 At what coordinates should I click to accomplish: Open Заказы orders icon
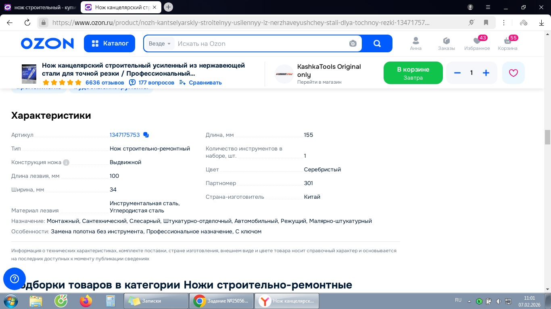[x=447, y=44]
